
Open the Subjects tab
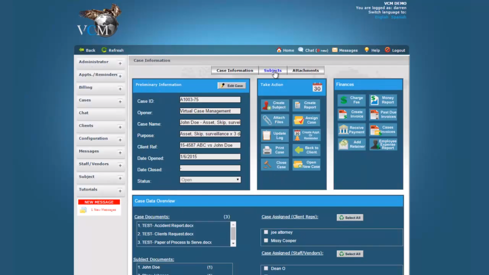coord(273,71)
